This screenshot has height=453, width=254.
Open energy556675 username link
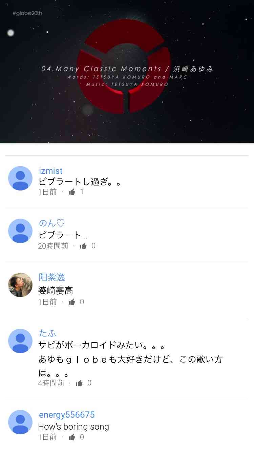(x=67, y=415)
